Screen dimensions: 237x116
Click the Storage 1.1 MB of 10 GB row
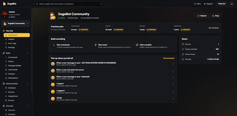tap(200, 59)
